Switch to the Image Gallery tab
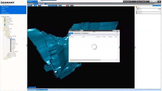162x91 pixels. (85, 33)
